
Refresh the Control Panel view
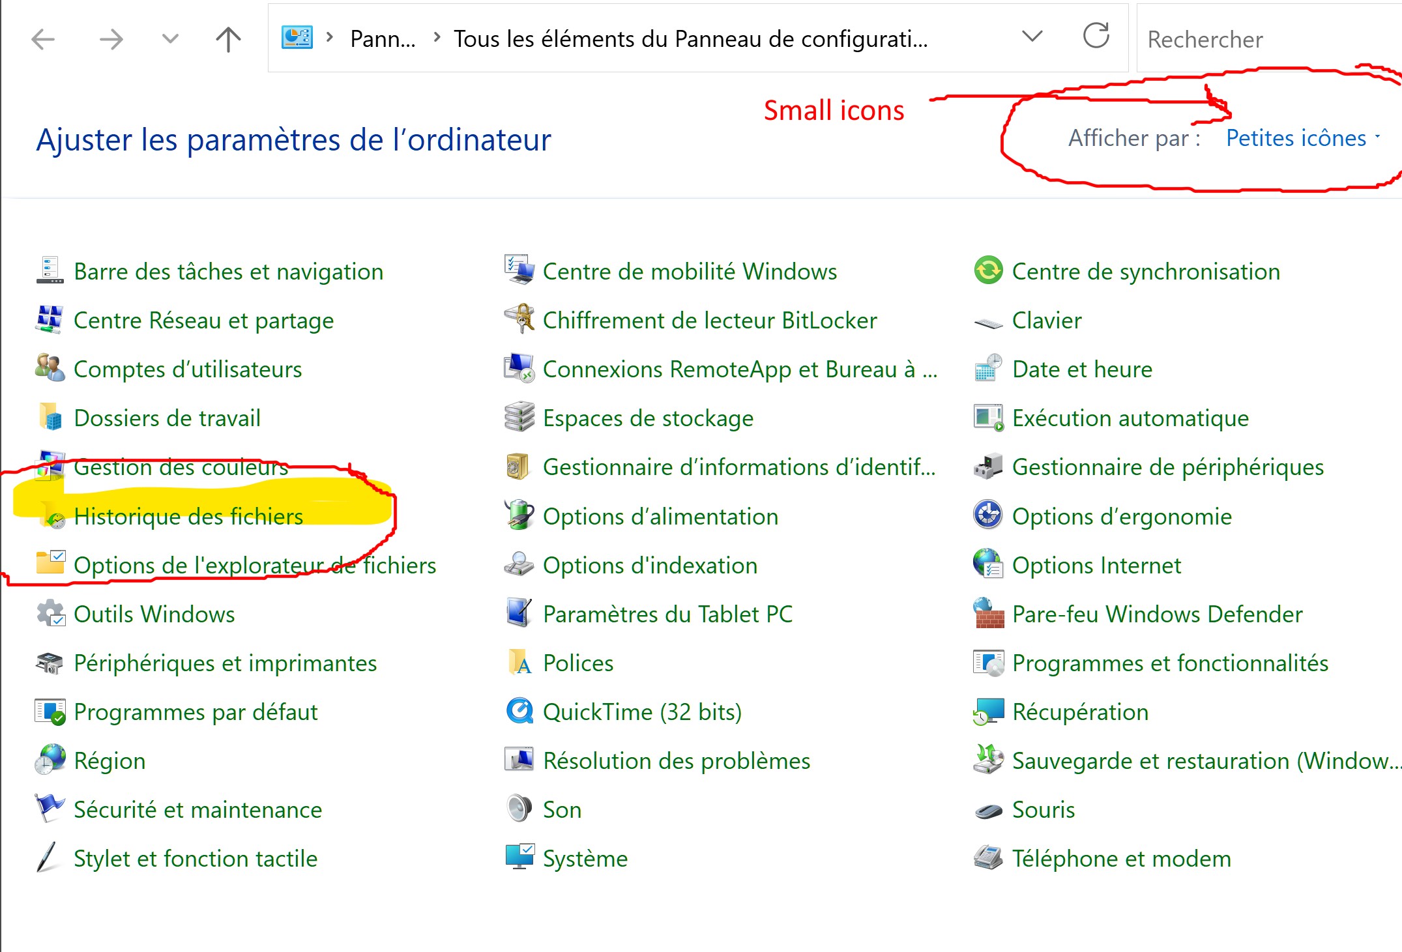click(1096, 36)
